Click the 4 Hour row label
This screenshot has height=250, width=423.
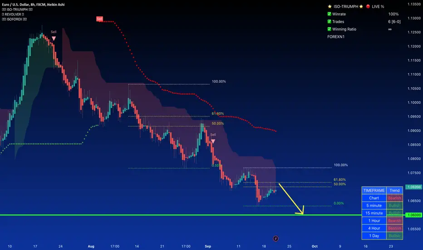pos(374,228)
